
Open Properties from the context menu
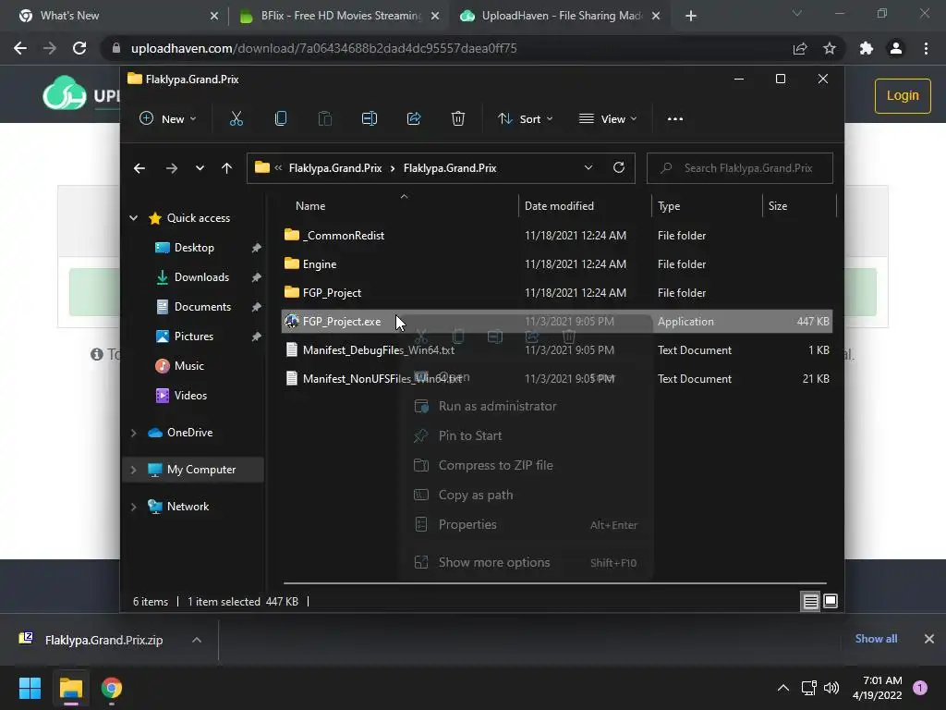click(x=526, y=525)
